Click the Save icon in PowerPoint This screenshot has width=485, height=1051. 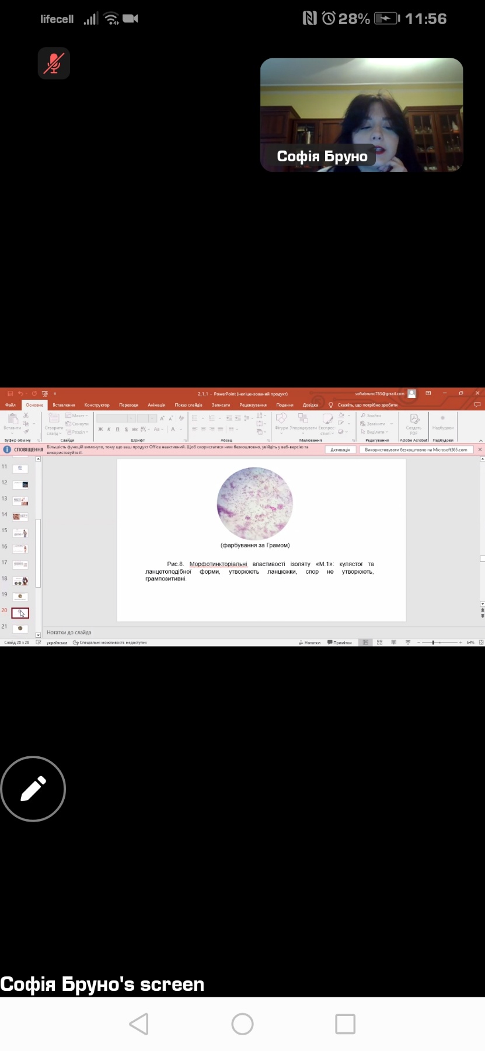click(x=10, y=393)
